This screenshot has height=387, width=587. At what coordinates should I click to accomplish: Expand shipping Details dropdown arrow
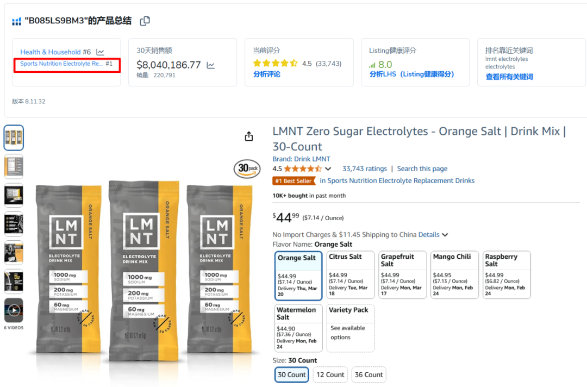[445, 235]
